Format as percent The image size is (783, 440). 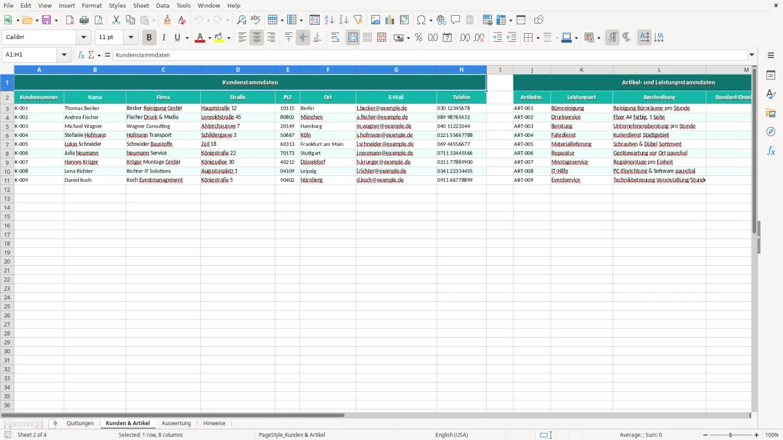tap(418, 38)
